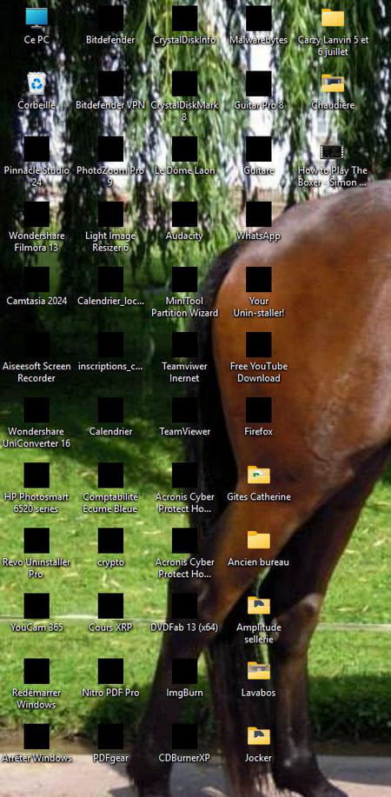Open the Ancien bureau folder

(258, 540)
